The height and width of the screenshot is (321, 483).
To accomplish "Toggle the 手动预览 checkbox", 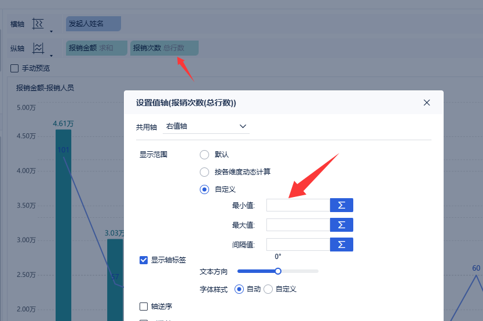I will (x=14, y=68).
